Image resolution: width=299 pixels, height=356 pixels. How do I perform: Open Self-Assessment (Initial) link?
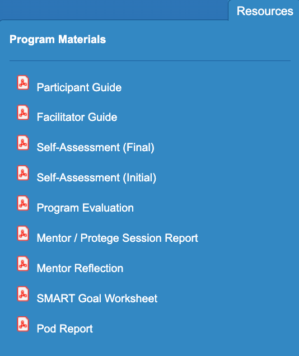(96, 177)
